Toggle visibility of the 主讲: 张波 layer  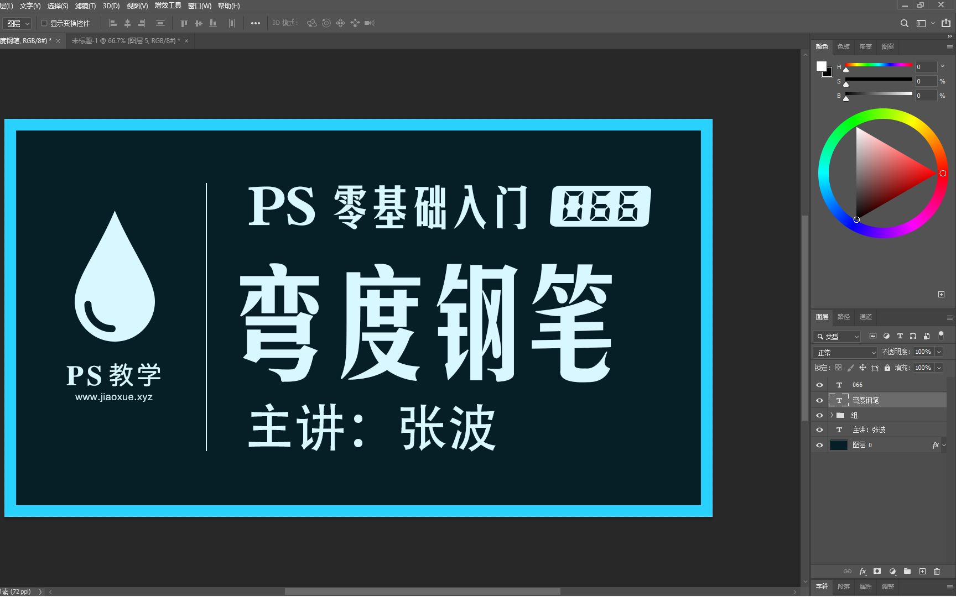coord(819,430)
